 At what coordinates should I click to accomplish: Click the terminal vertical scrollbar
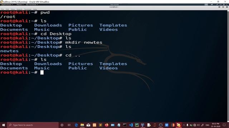point(228,66)
